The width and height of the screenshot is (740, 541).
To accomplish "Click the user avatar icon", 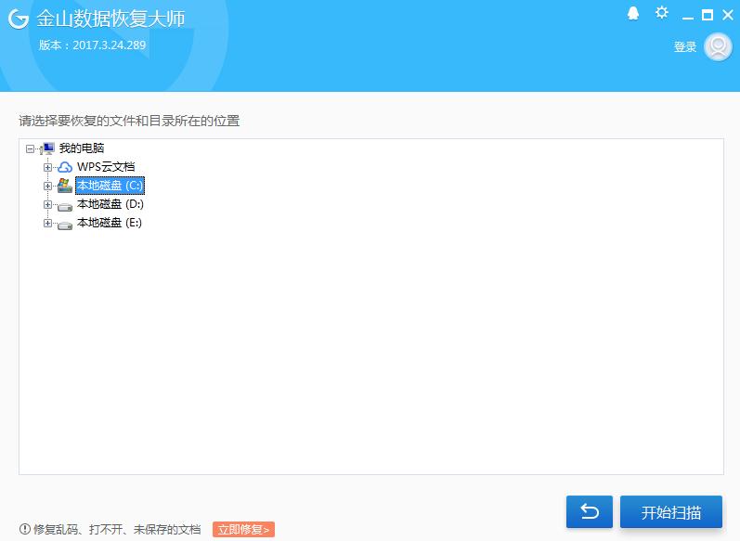I will click(718, 46).
